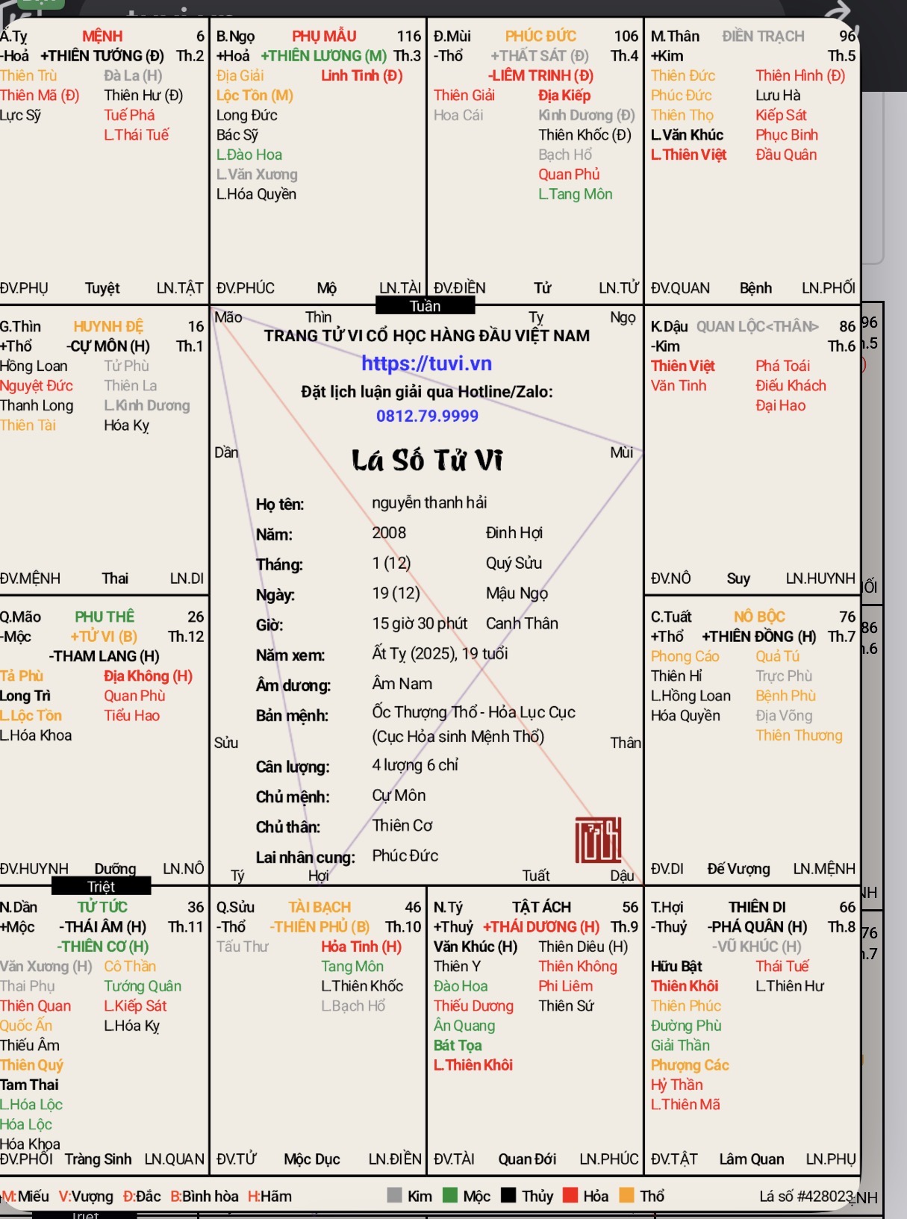Tap the hotline number 0812.79.9999

pyautogui.click(x=427, y=416)
